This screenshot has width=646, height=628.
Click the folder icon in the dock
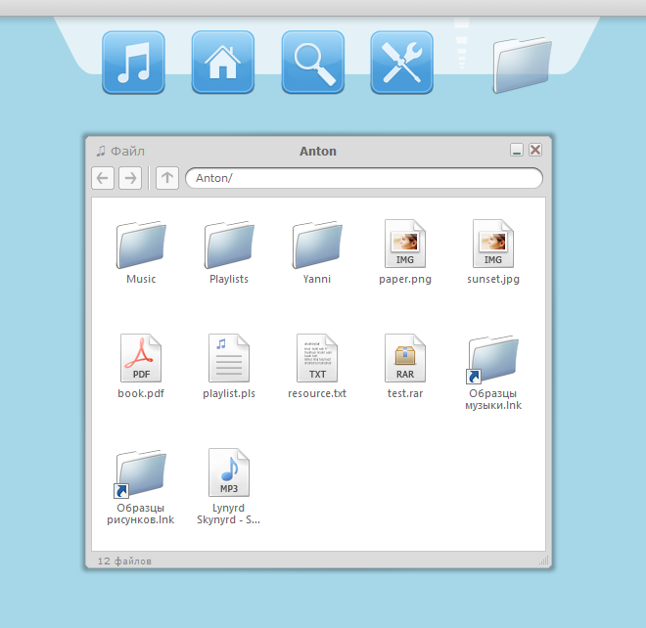(x=522, y=65)
